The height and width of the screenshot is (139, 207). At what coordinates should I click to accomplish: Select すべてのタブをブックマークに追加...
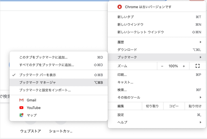coord(59,65)
